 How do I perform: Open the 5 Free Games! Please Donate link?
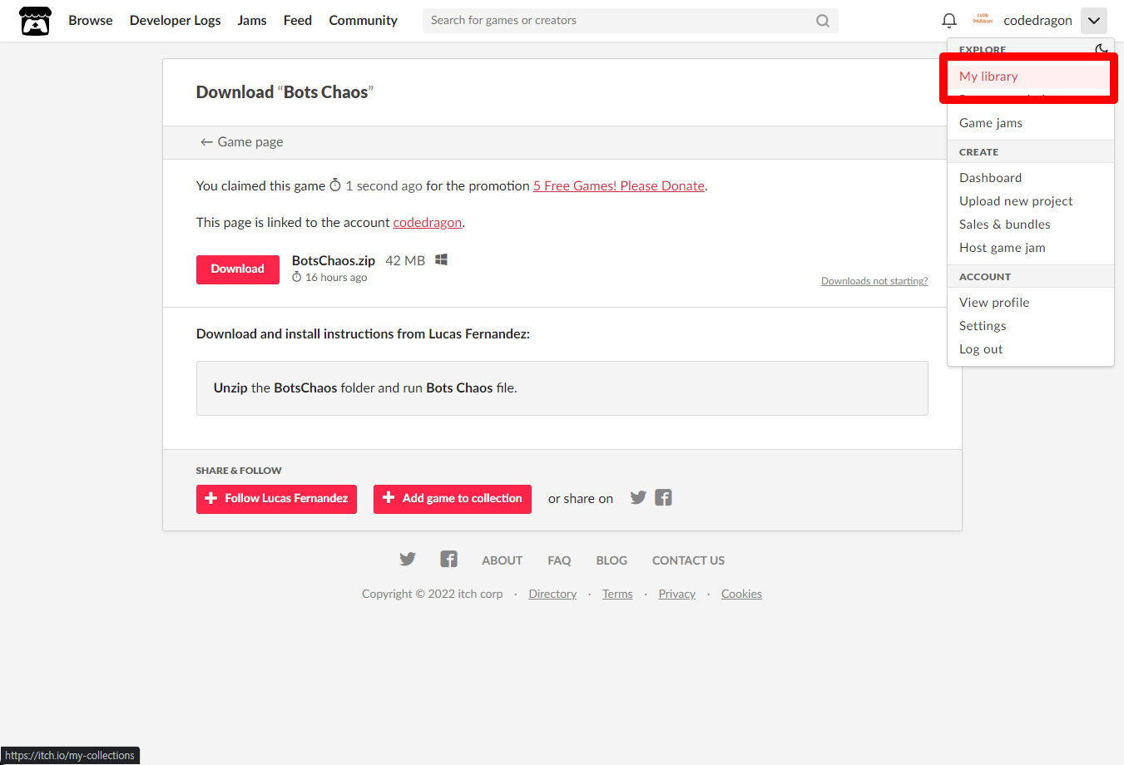pos(619,186)
